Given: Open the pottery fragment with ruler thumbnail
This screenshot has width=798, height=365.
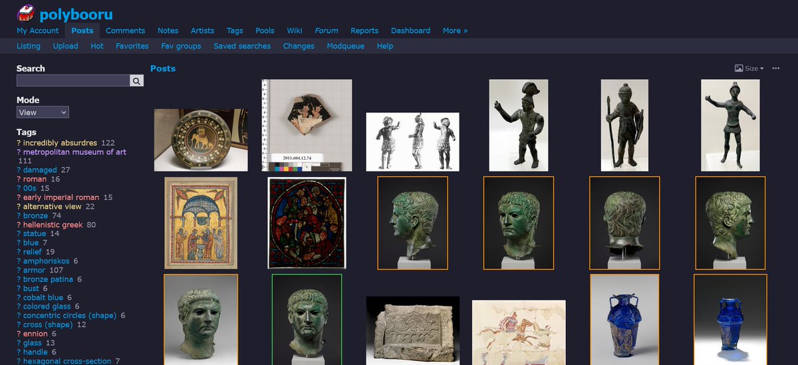Looking at the screenshot, I should coord(307,126).
